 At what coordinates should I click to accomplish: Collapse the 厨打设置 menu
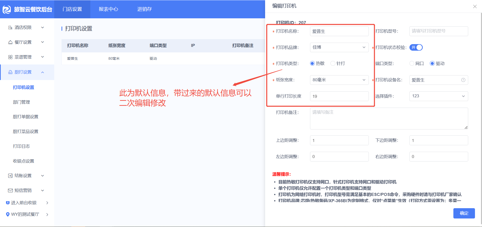pos(42,72)
